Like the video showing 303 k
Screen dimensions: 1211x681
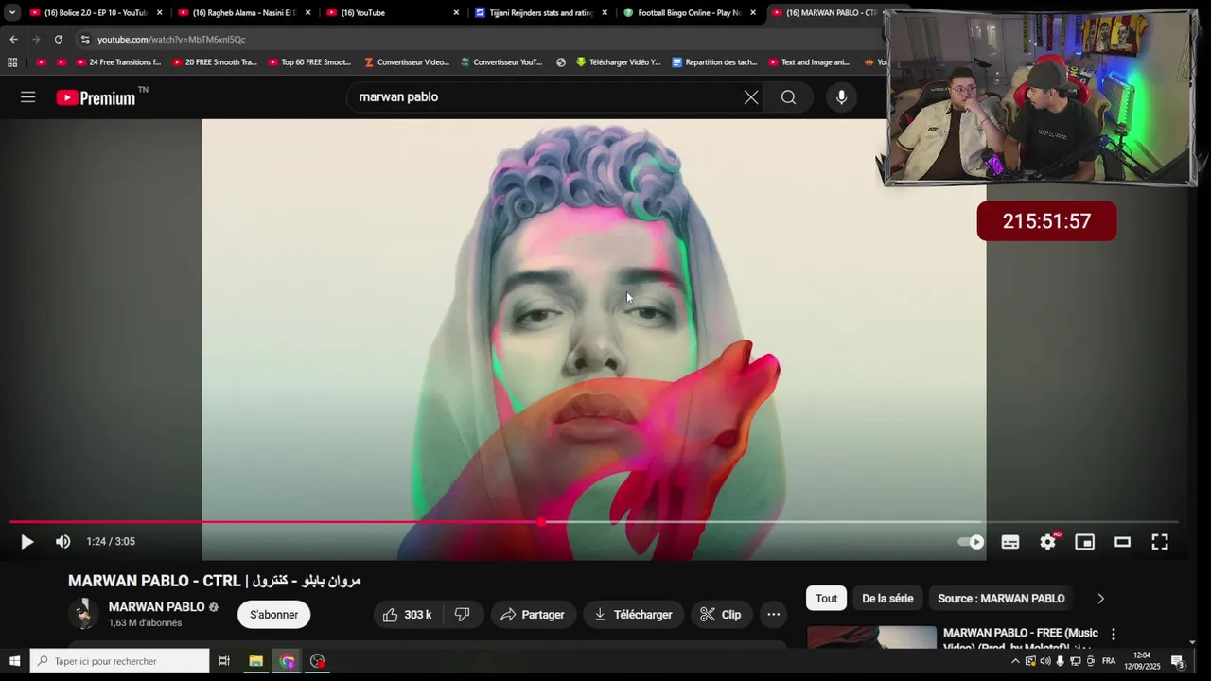(x=408, y=615)
